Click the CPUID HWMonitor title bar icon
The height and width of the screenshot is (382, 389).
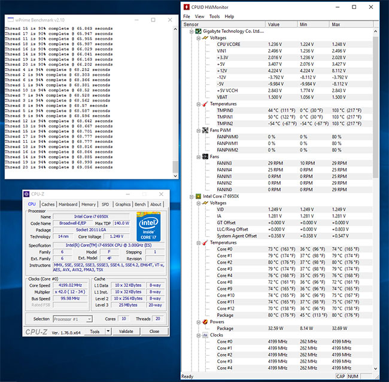[x=186, y=7]
